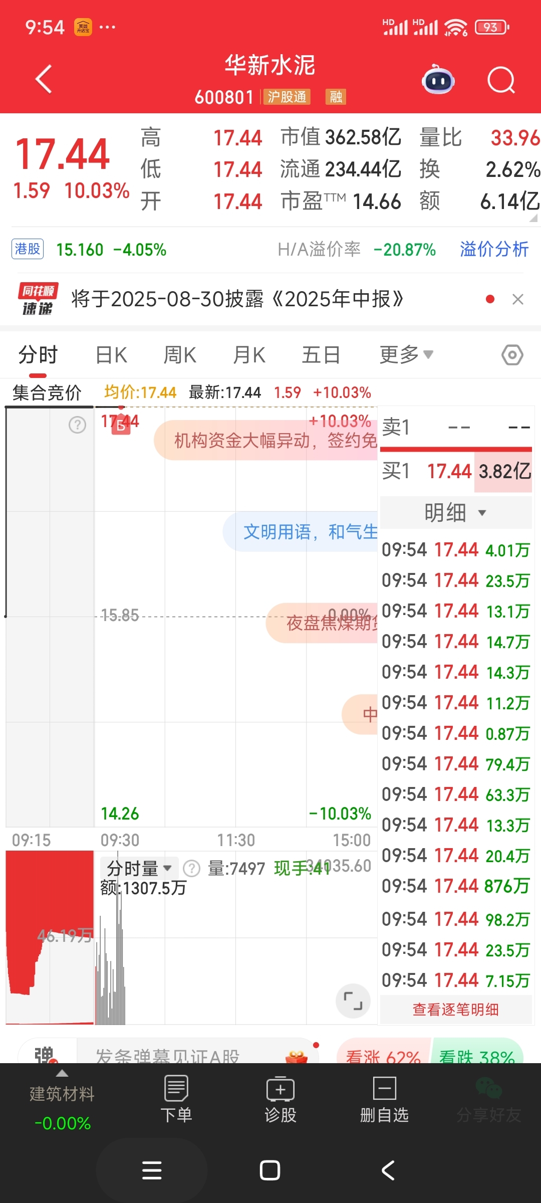Open 溢价分析 link
Viewport: 541px width, 1203px height.
(494, 249)
